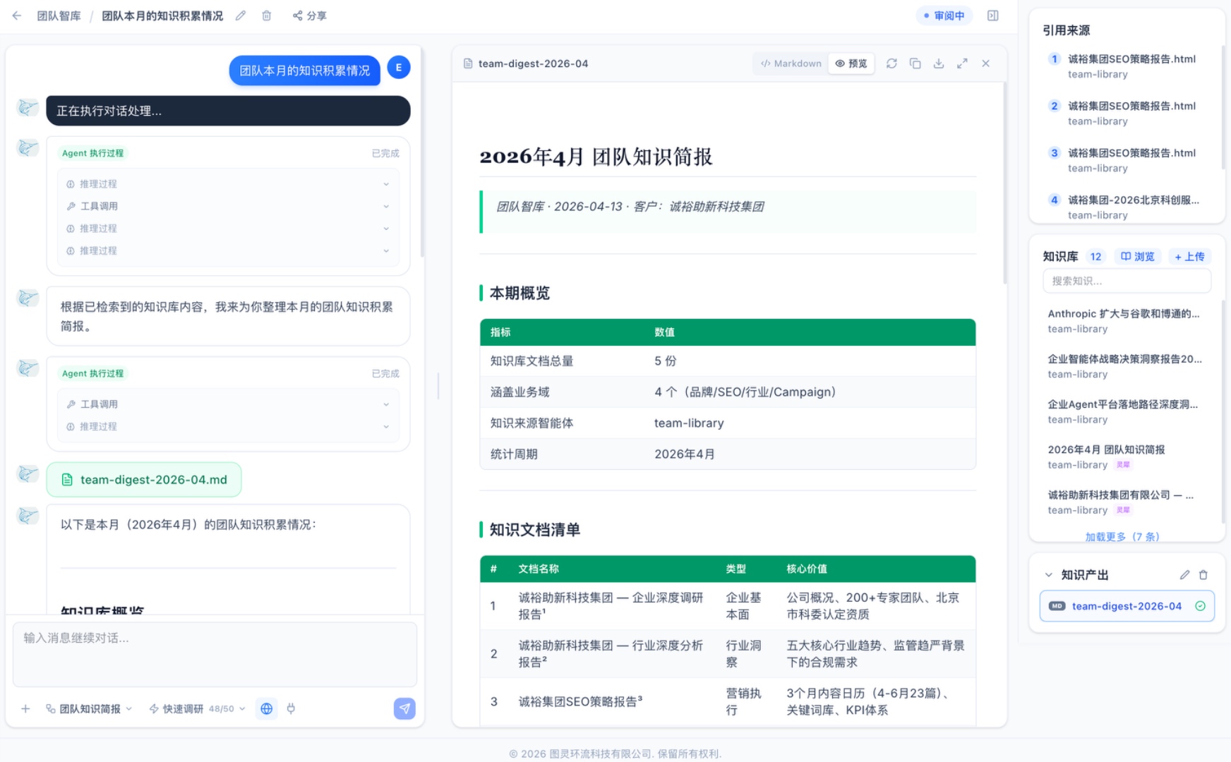Toggle the web search globe icon
Image resolution: width=1231 pixels, height=762 pixels.
[x=267, y=708]
